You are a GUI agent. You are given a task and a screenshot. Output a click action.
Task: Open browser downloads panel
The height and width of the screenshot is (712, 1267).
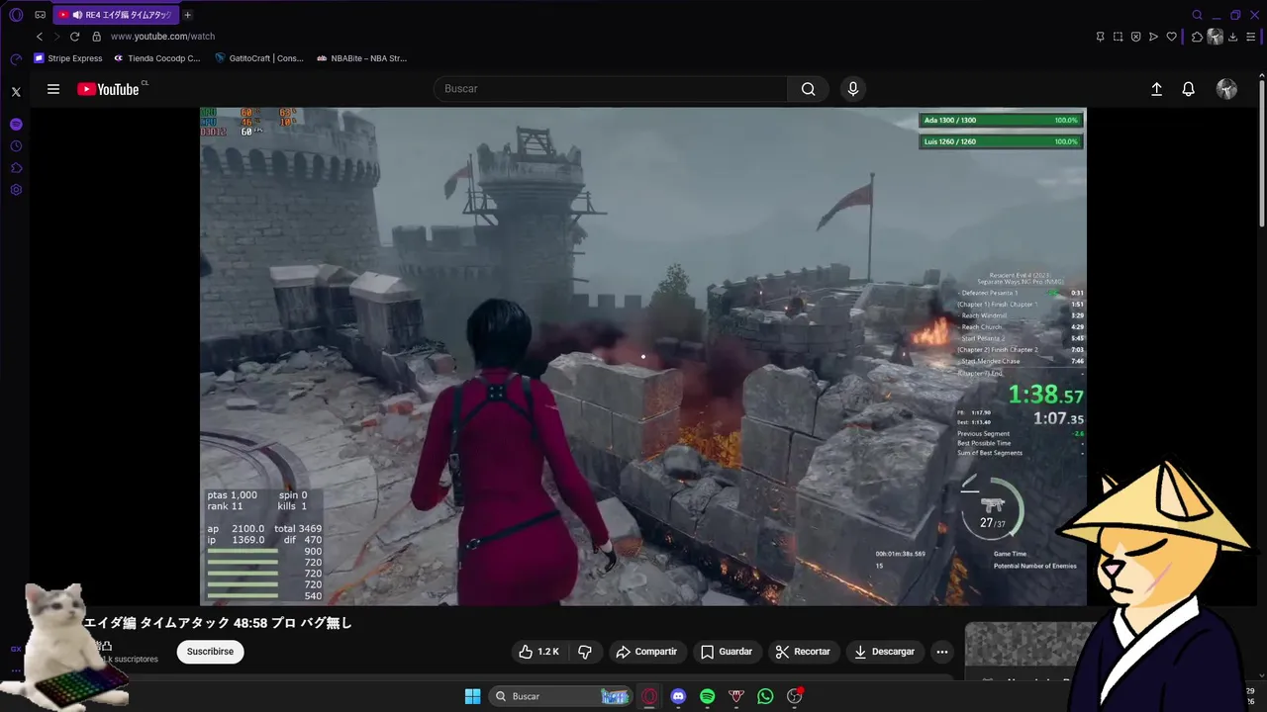pos(1233,37)
